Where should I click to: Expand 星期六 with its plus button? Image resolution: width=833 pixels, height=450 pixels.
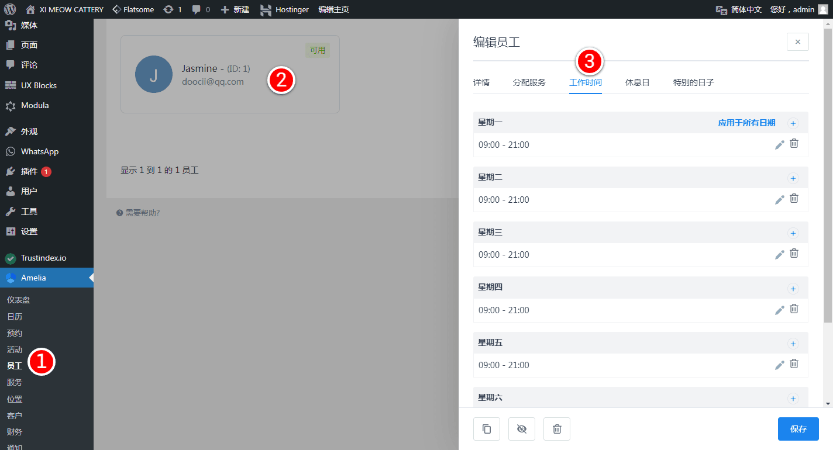[x=793, y=399]
